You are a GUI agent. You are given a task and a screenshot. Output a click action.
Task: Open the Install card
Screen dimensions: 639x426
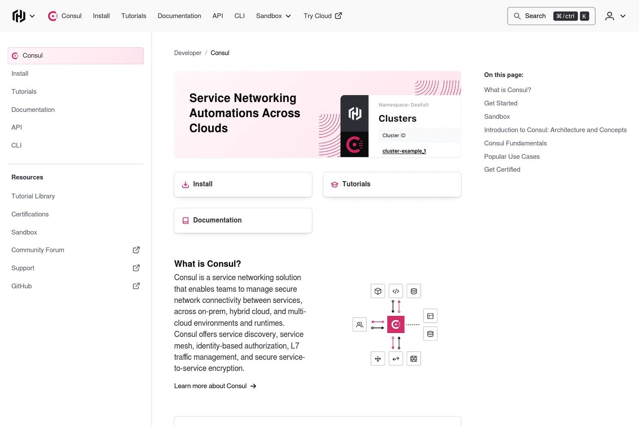tap(243, 185)
